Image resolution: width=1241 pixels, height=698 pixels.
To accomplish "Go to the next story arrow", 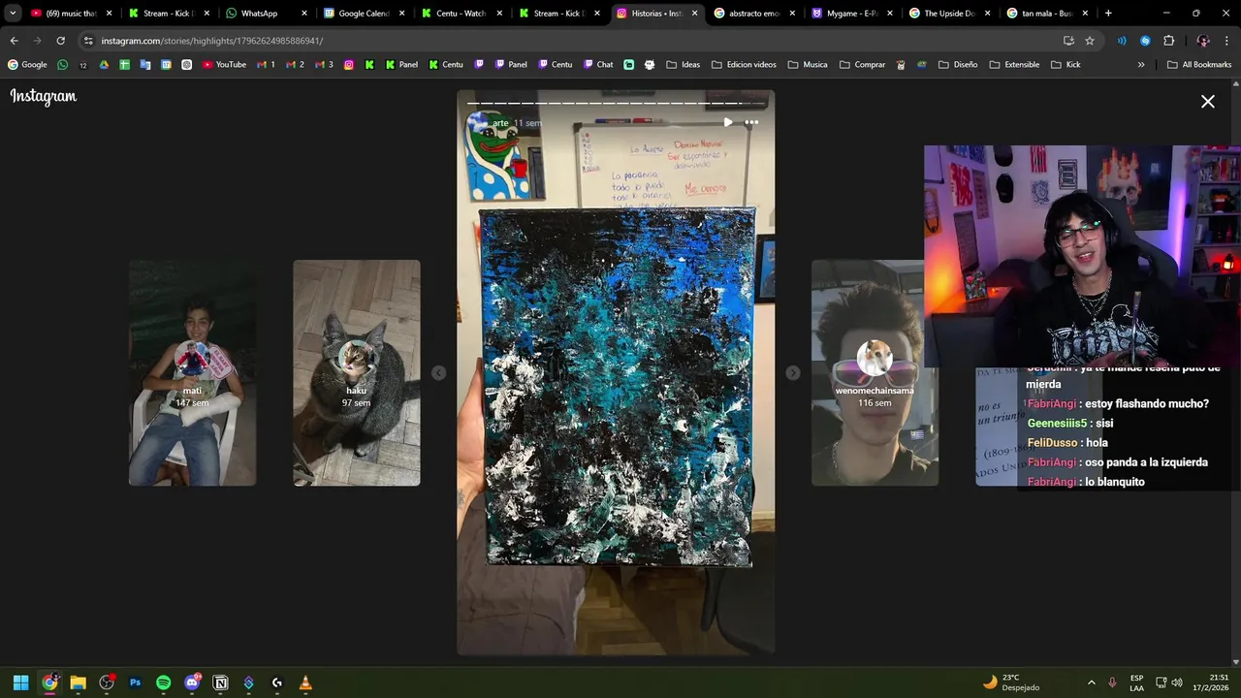I will click(x=793, y=373).
